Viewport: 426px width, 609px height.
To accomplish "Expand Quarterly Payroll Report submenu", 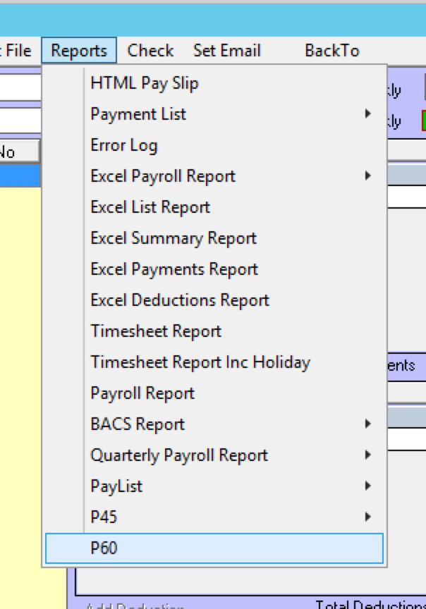I will coord(179,455).
